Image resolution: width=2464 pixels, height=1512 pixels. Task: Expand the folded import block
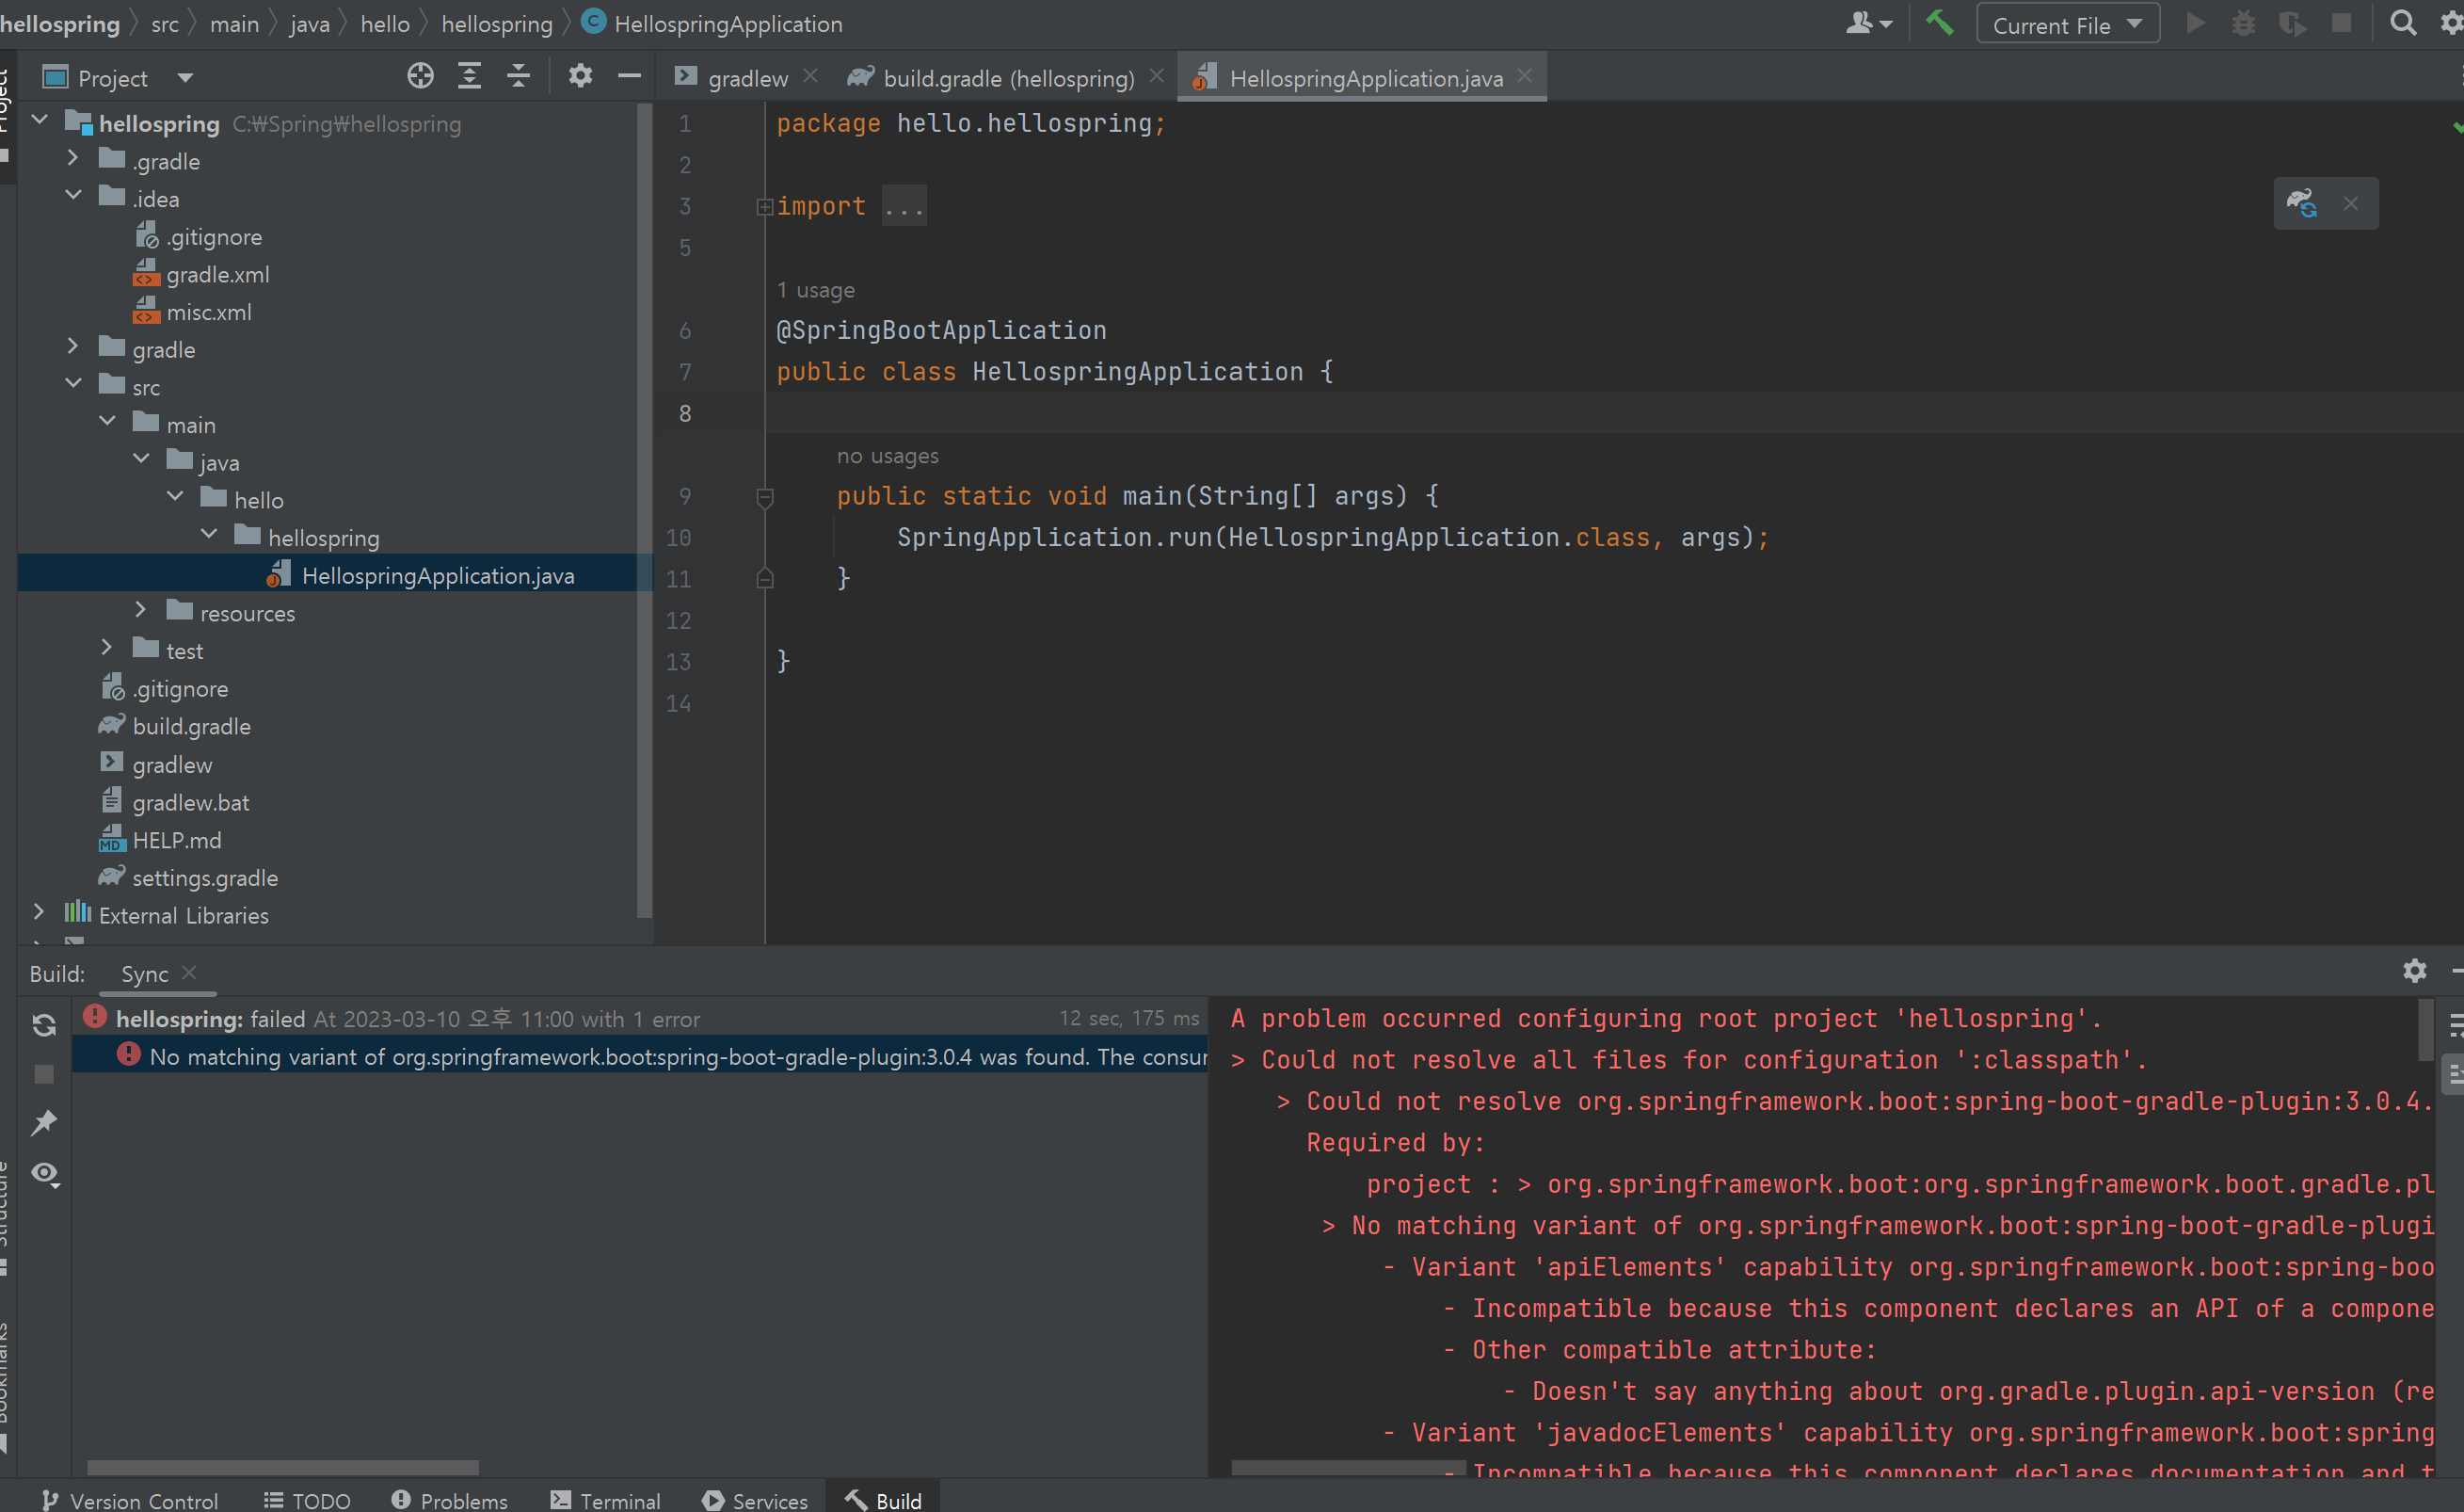point(765,207)
